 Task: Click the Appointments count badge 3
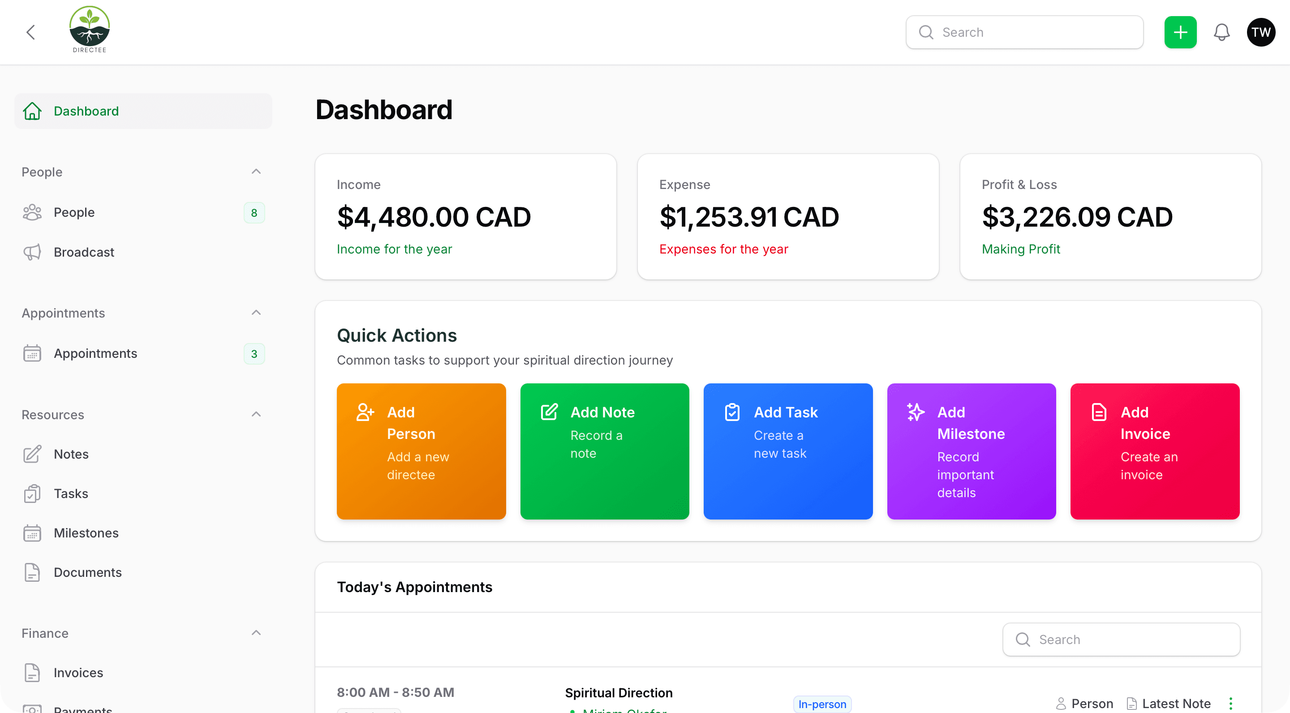pyautogui.click(x=254, y=354)
